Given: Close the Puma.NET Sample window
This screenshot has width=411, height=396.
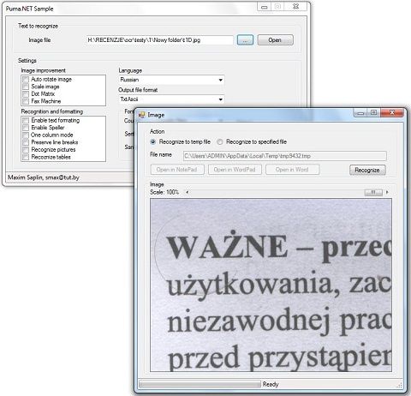Looking at the screenshot, I should pyautogui.click(x=296, y=7).
